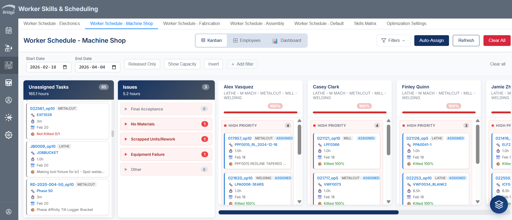512x220 pixels.
Task: Open the user profile sidebar icon
Action: click(x=9, y=100)
